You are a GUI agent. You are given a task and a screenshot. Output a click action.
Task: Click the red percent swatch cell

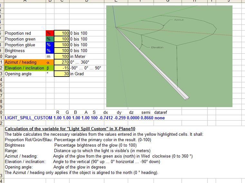(50, 33)
